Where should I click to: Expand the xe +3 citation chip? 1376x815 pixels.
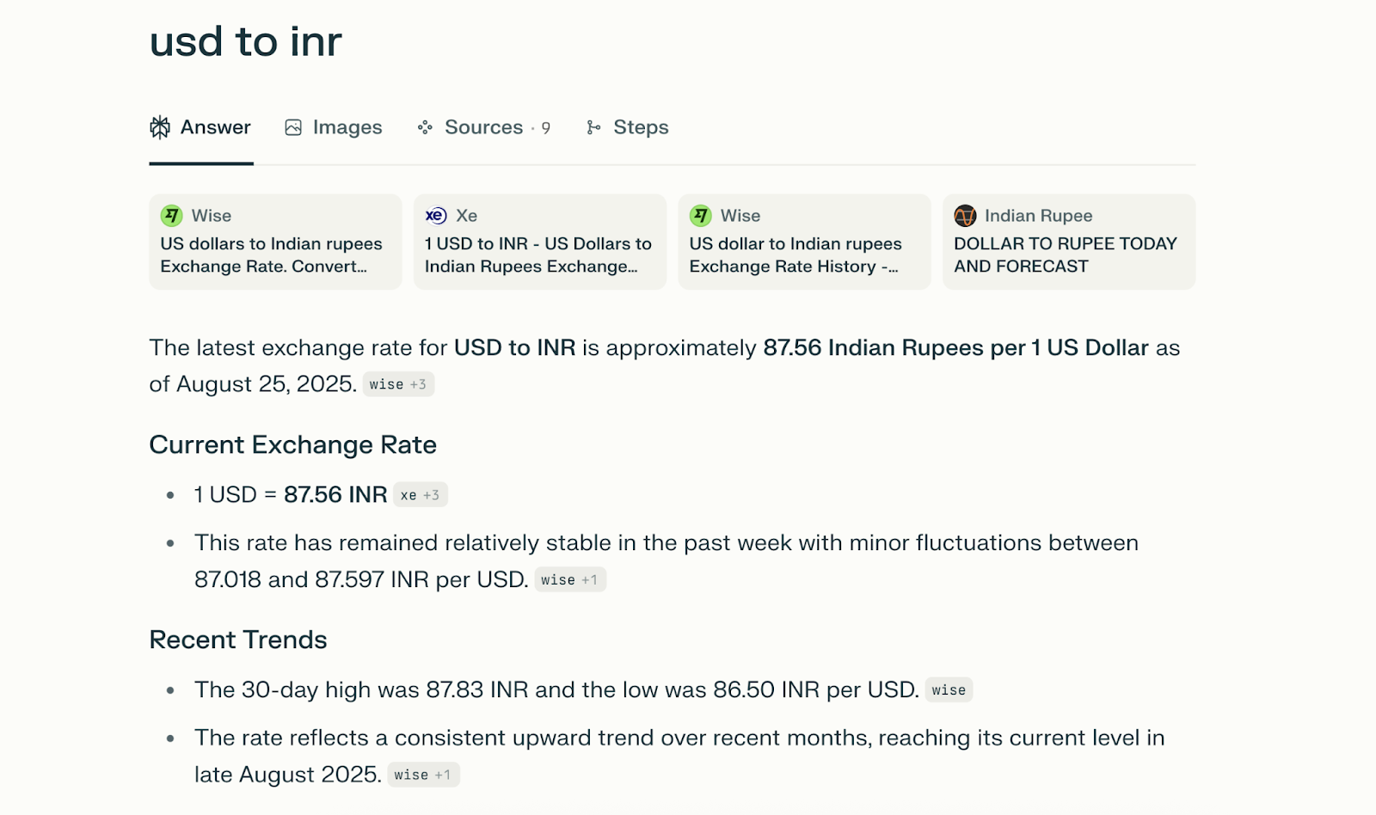click(x=421, y=495)
